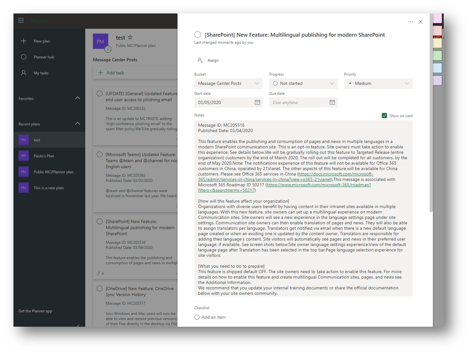Viewport: 471px width, 354px height.
Task: Click Get the Planner app link
Action: pyautogui.click(x=35, y=311)
